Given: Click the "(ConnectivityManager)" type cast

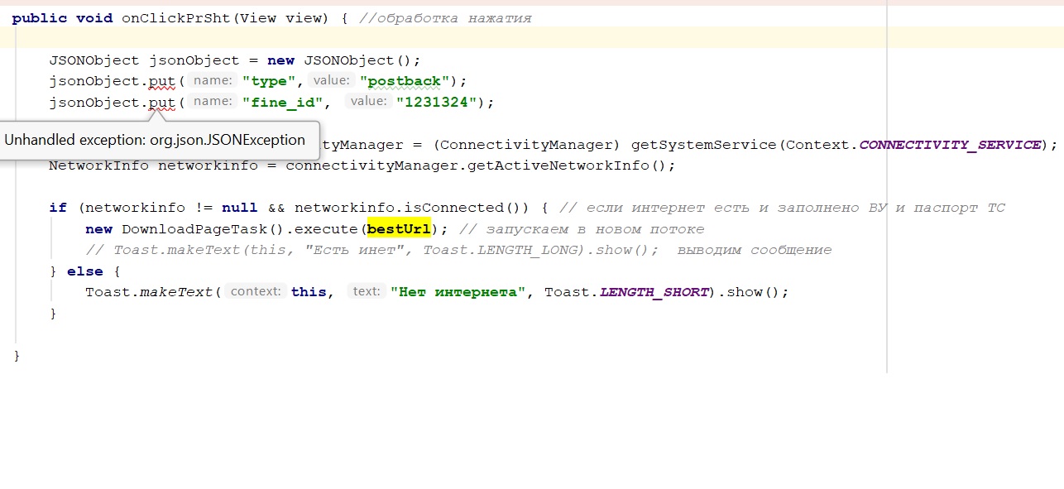Looking at the screenshot, I should coord(525,145).
